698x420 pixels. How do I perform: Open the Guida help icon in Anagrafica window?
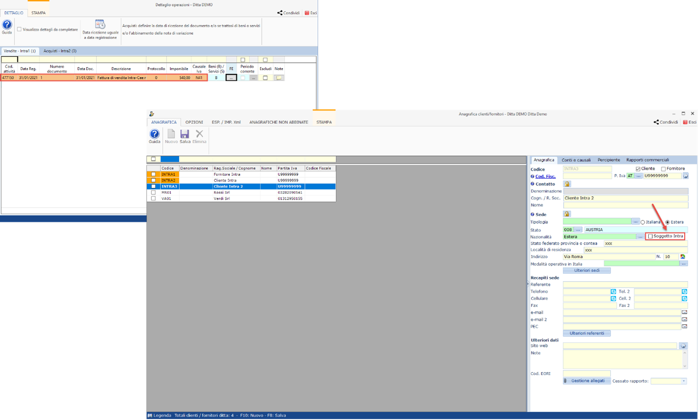(x=155, y=135)
